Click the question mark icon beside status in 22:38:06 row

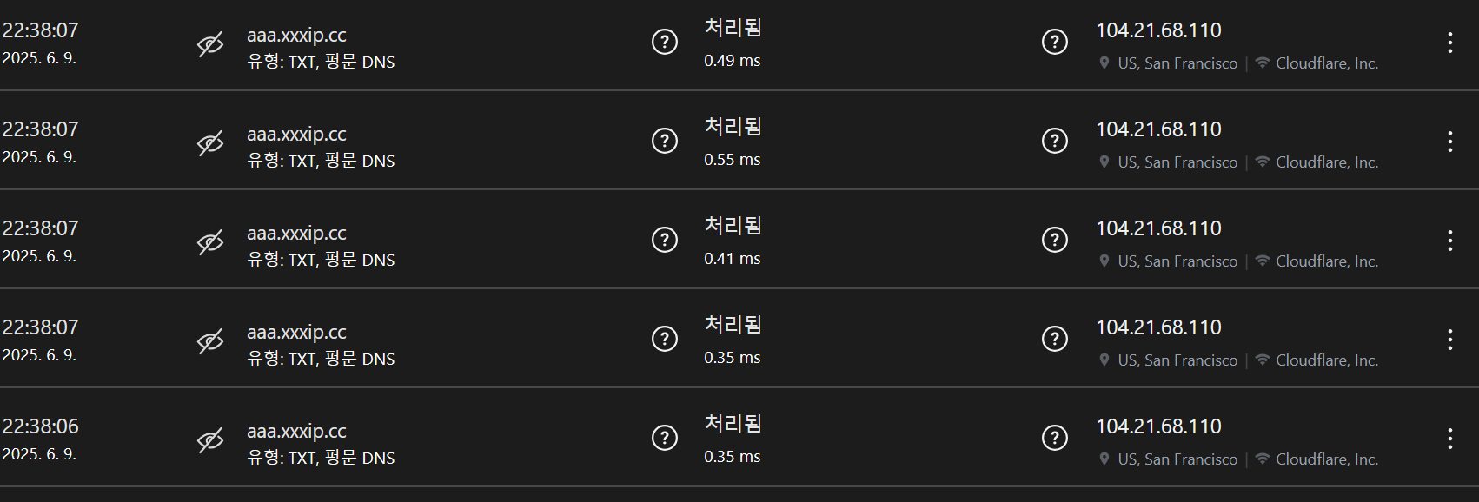click(x=665, y=437)
